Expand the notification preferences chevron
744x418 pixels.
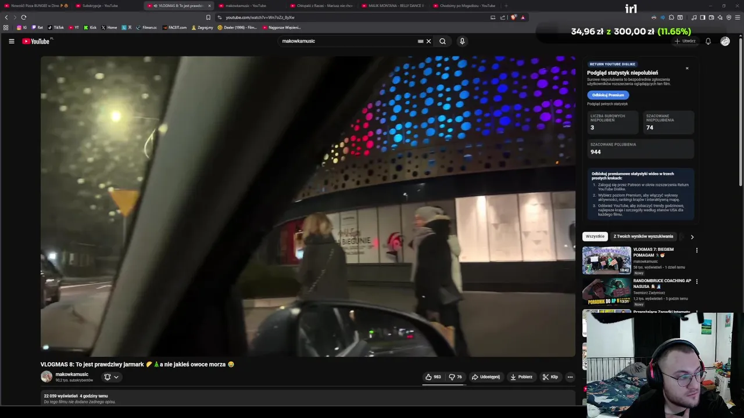(116, 377)
